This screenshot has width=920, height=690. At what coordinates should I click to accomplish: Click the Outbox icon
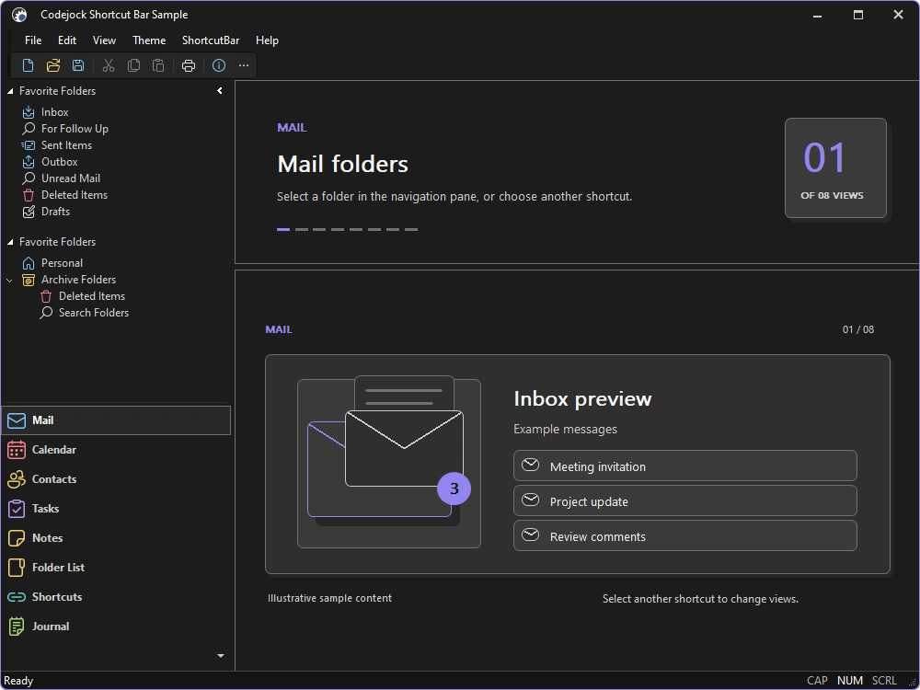click(x=29, y=161)
